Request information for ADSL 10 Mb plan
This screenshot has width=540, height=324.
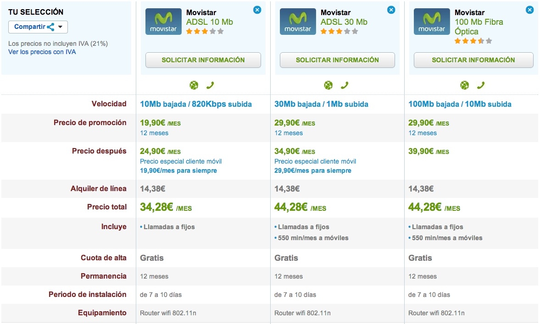click(203, 60)
